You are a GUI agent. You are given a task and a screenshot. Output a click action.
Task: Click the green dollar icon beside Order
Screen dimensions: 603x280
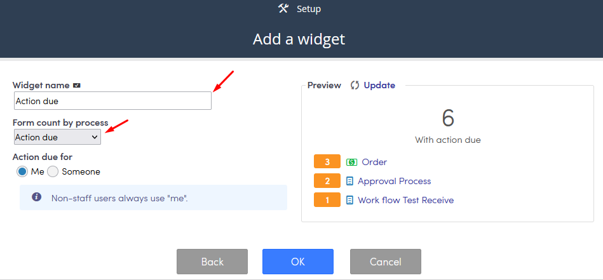[351, 162]
